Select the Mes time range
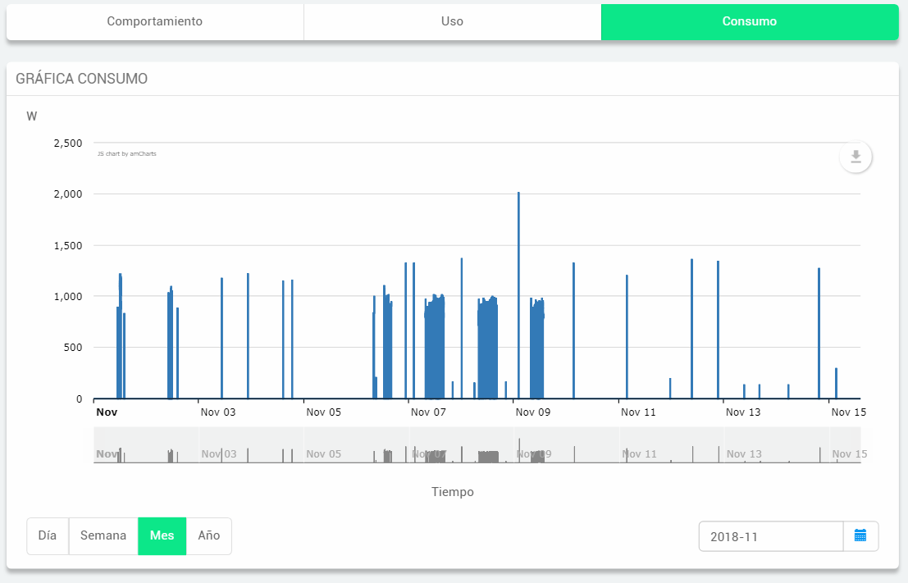Image resolution: width=908 pixels, height=583 pixels. pos(162,536)
